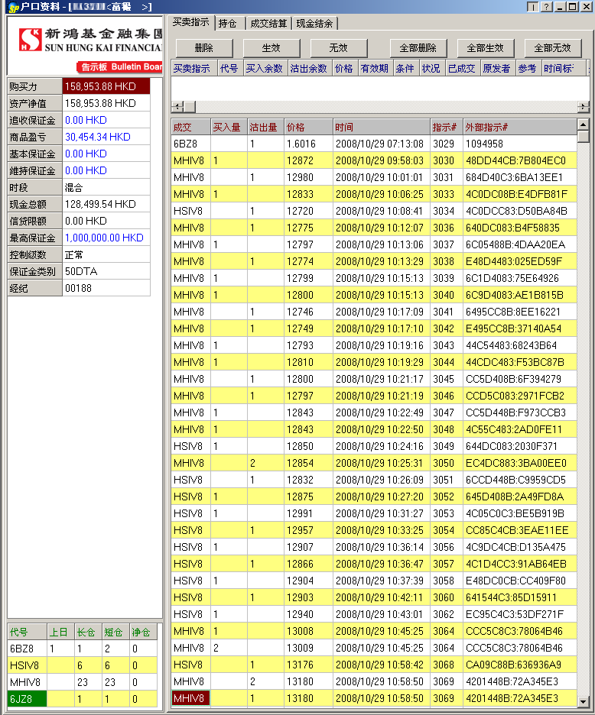Select the highlighted MHIV8 last trade row
Viewport: 595px width, 715px height.
tap(373, 699)
